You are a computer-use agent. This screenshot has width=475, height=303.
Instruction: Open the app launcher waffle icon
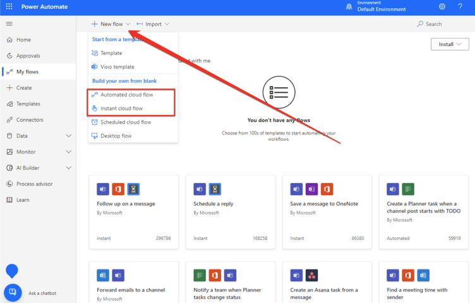pos(9,6)
